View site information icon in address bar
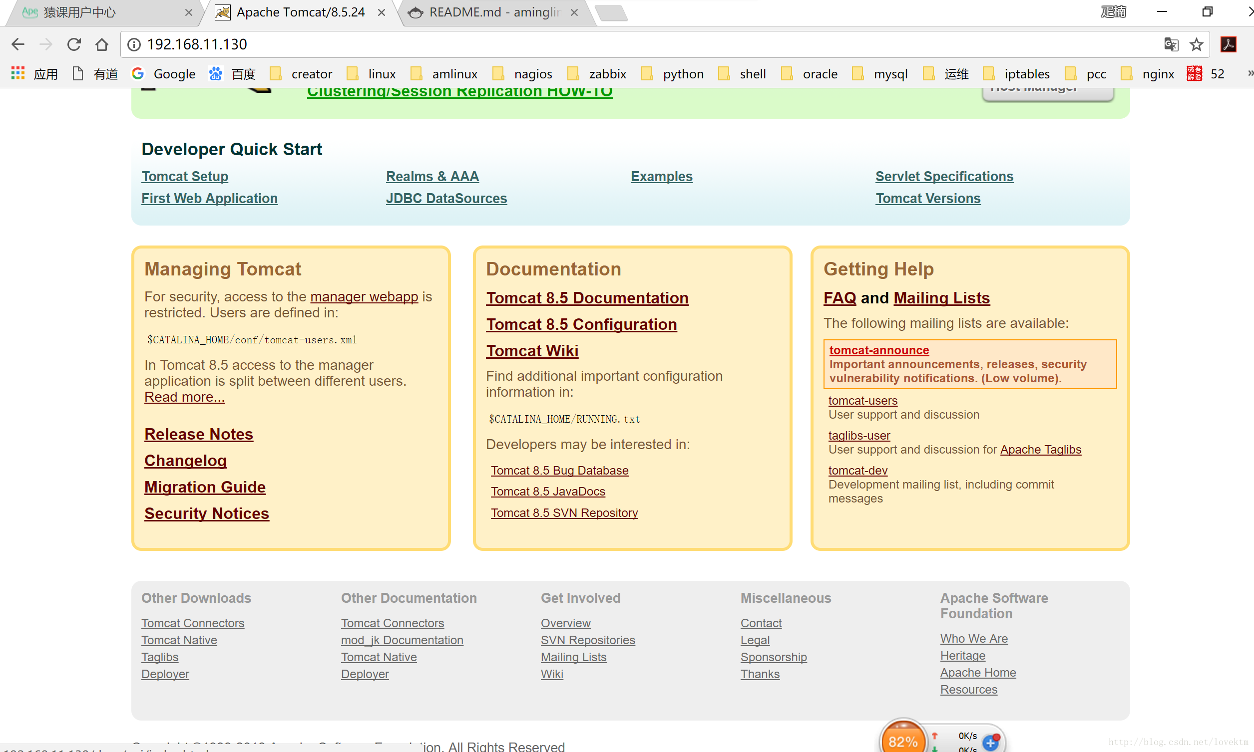Screen dimensions: 1254x752 [x=134, y=44]
